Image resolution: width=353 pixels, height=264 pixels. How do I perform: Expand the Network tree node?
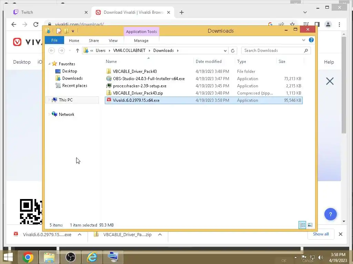pos(49,114)
